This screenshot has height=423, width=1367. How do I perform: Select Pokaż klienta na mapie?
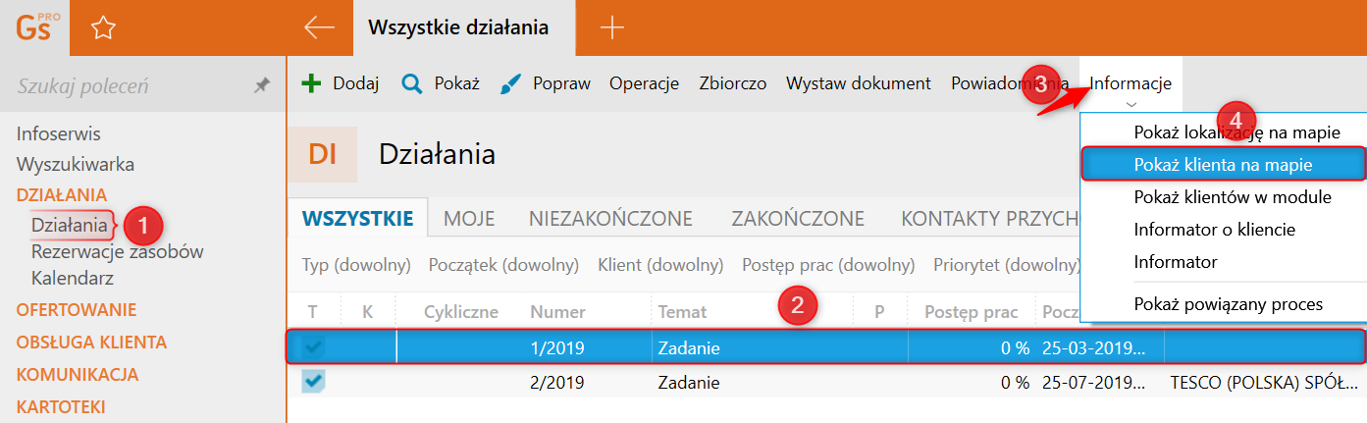pos(1223,165)
